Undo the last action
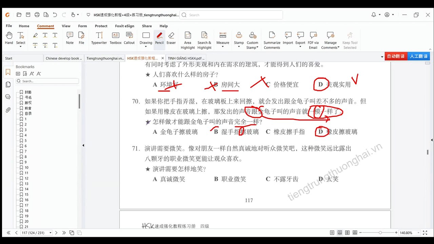Viewport: 434px width, 244px height. (x=55, y=15)
